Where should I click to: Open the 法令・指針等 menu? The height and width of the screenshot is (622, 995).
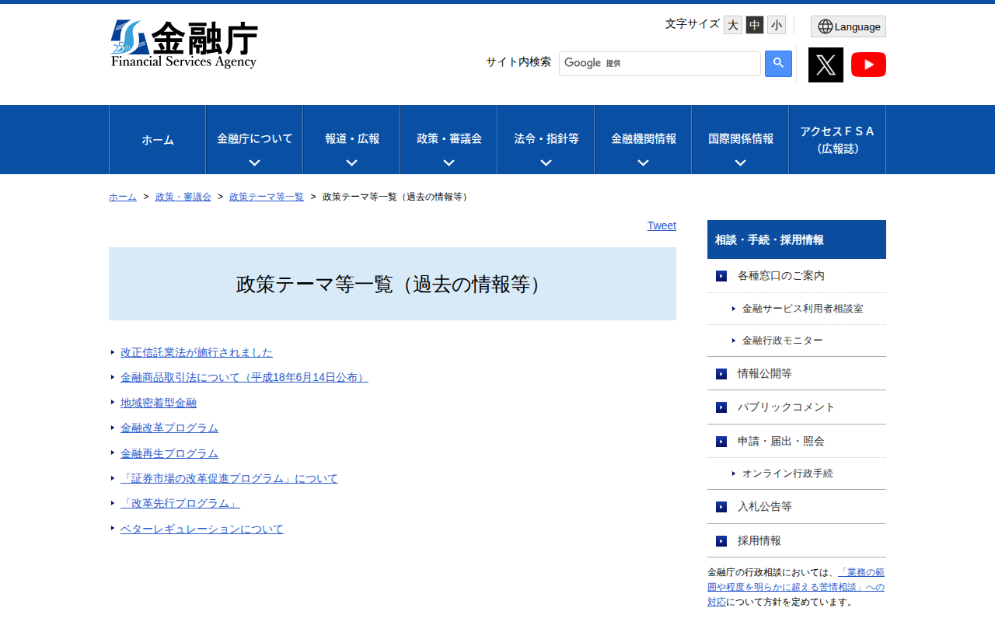pyautogui.click(x=546, y=138)
